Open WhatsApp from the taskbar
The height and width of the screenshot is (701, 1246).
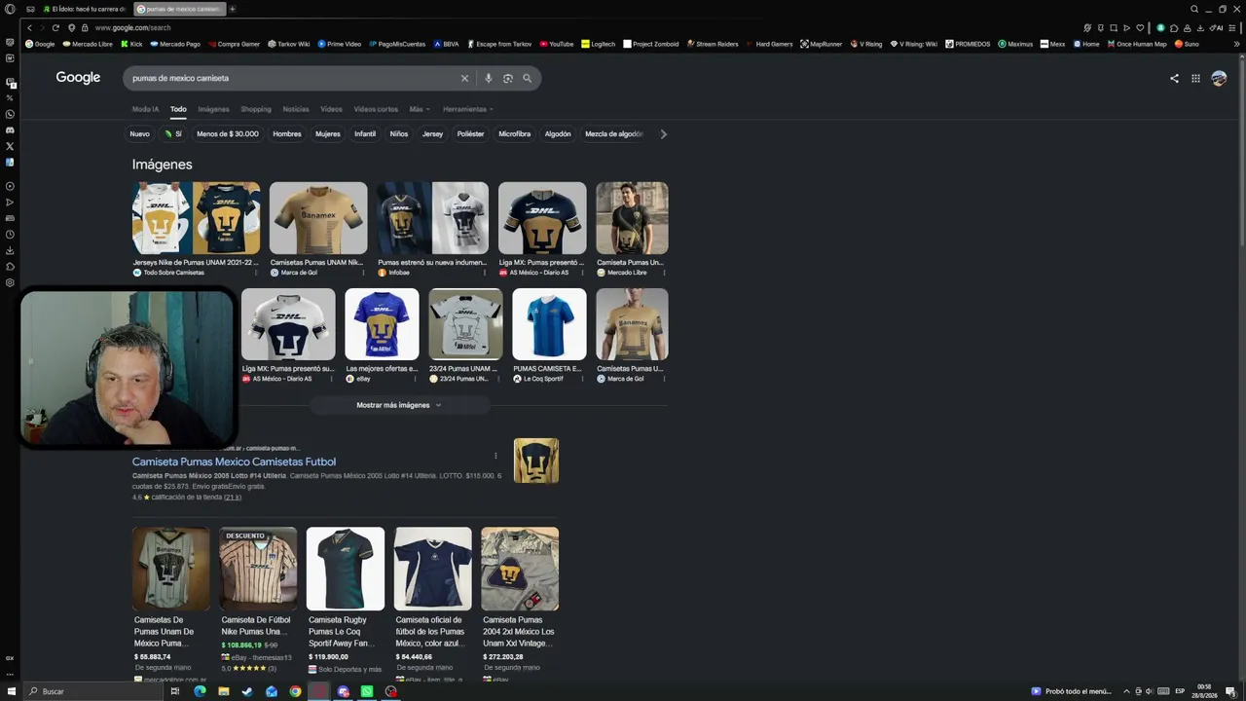[x=367, y=691]
